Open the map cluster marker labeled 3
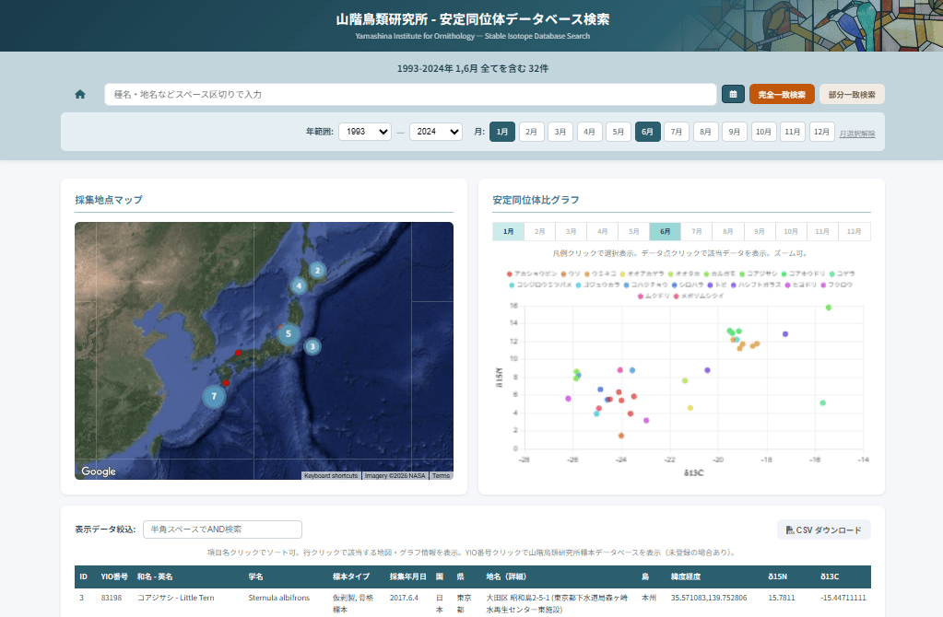 coord(312,346)
